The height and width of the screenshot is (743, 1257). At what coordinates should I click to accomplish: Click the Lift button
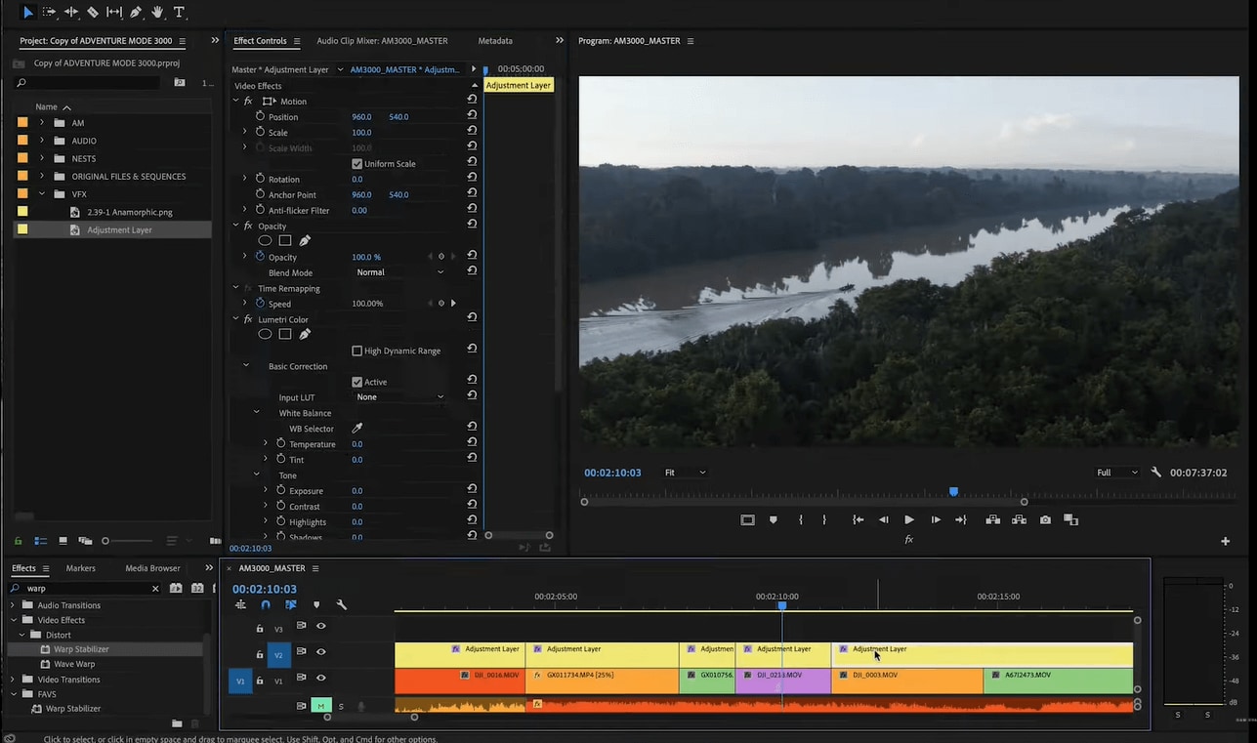[992, 519]
